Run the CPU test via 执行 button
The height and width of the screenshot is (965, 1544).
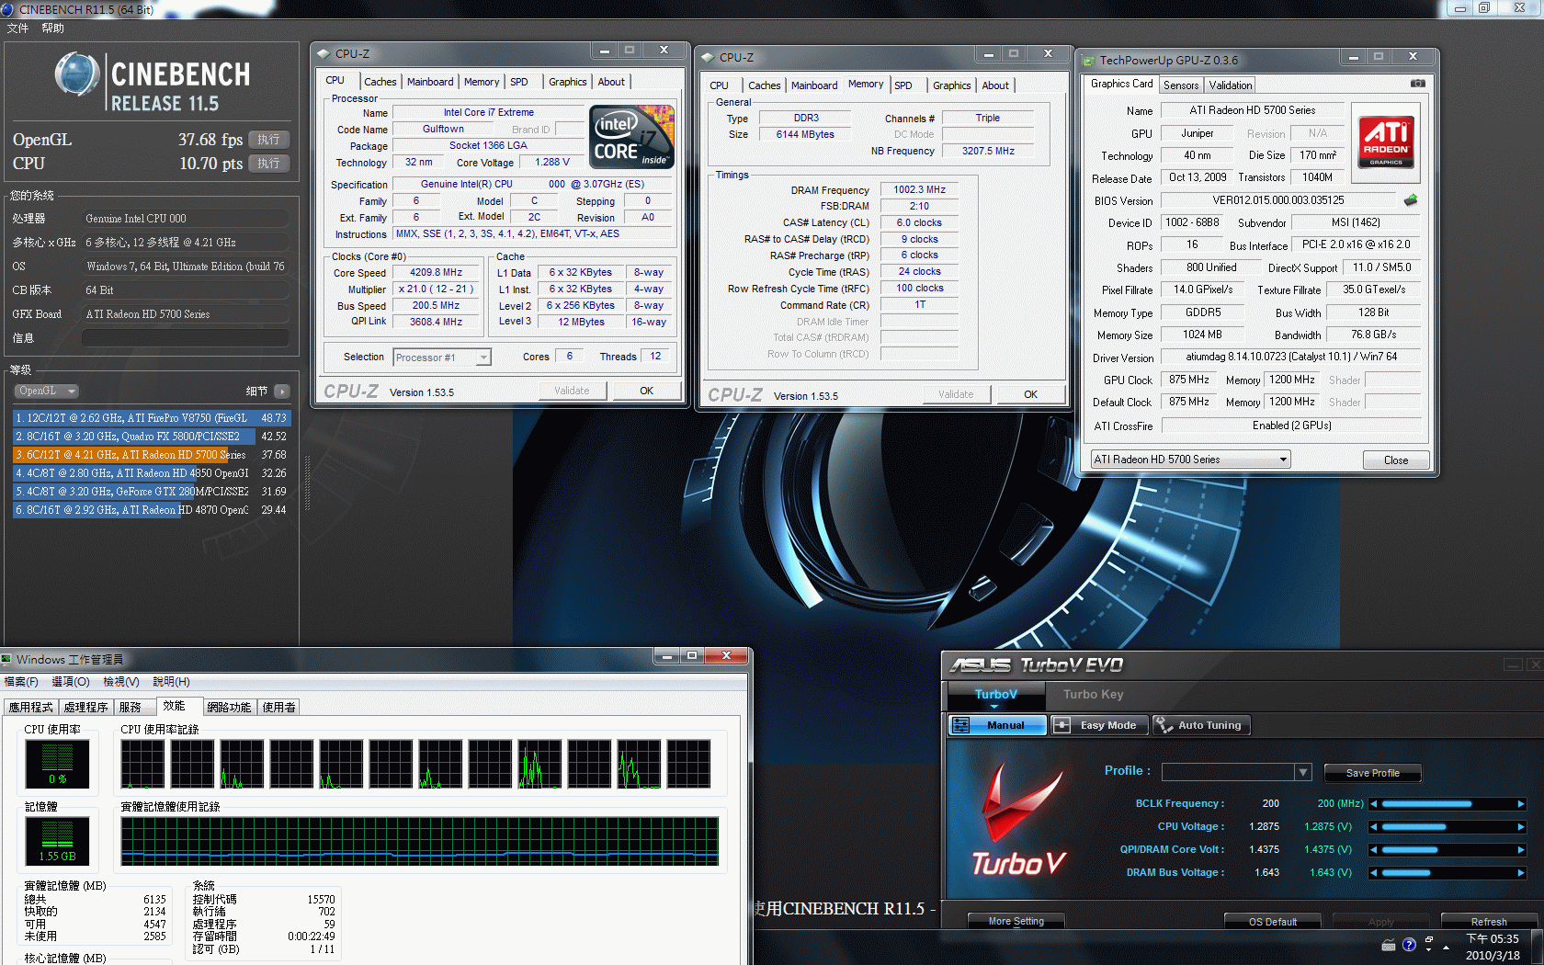pyautogui.click(x=268, y=164)
